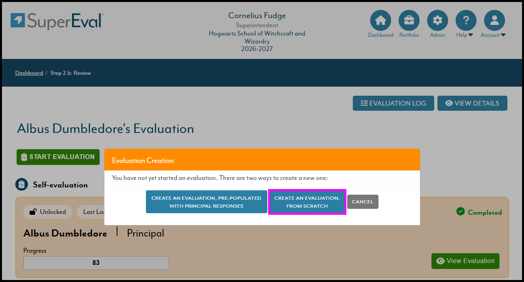Create evaluation pre-populated with principal responses
The width and height of the screenshot is (524, 282).
tap(206, 202)
